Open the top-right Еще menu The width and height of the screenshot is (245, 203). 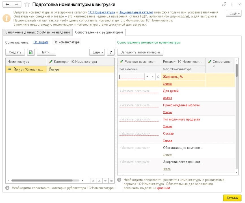click(233, 13)
